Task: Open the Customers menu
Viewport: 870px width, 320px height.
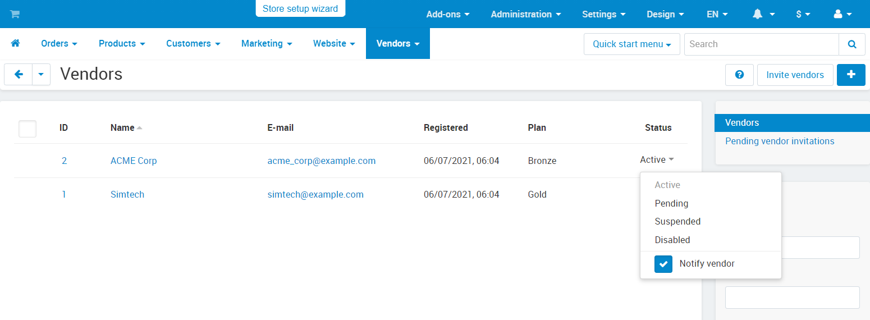Action: point(193,43)
